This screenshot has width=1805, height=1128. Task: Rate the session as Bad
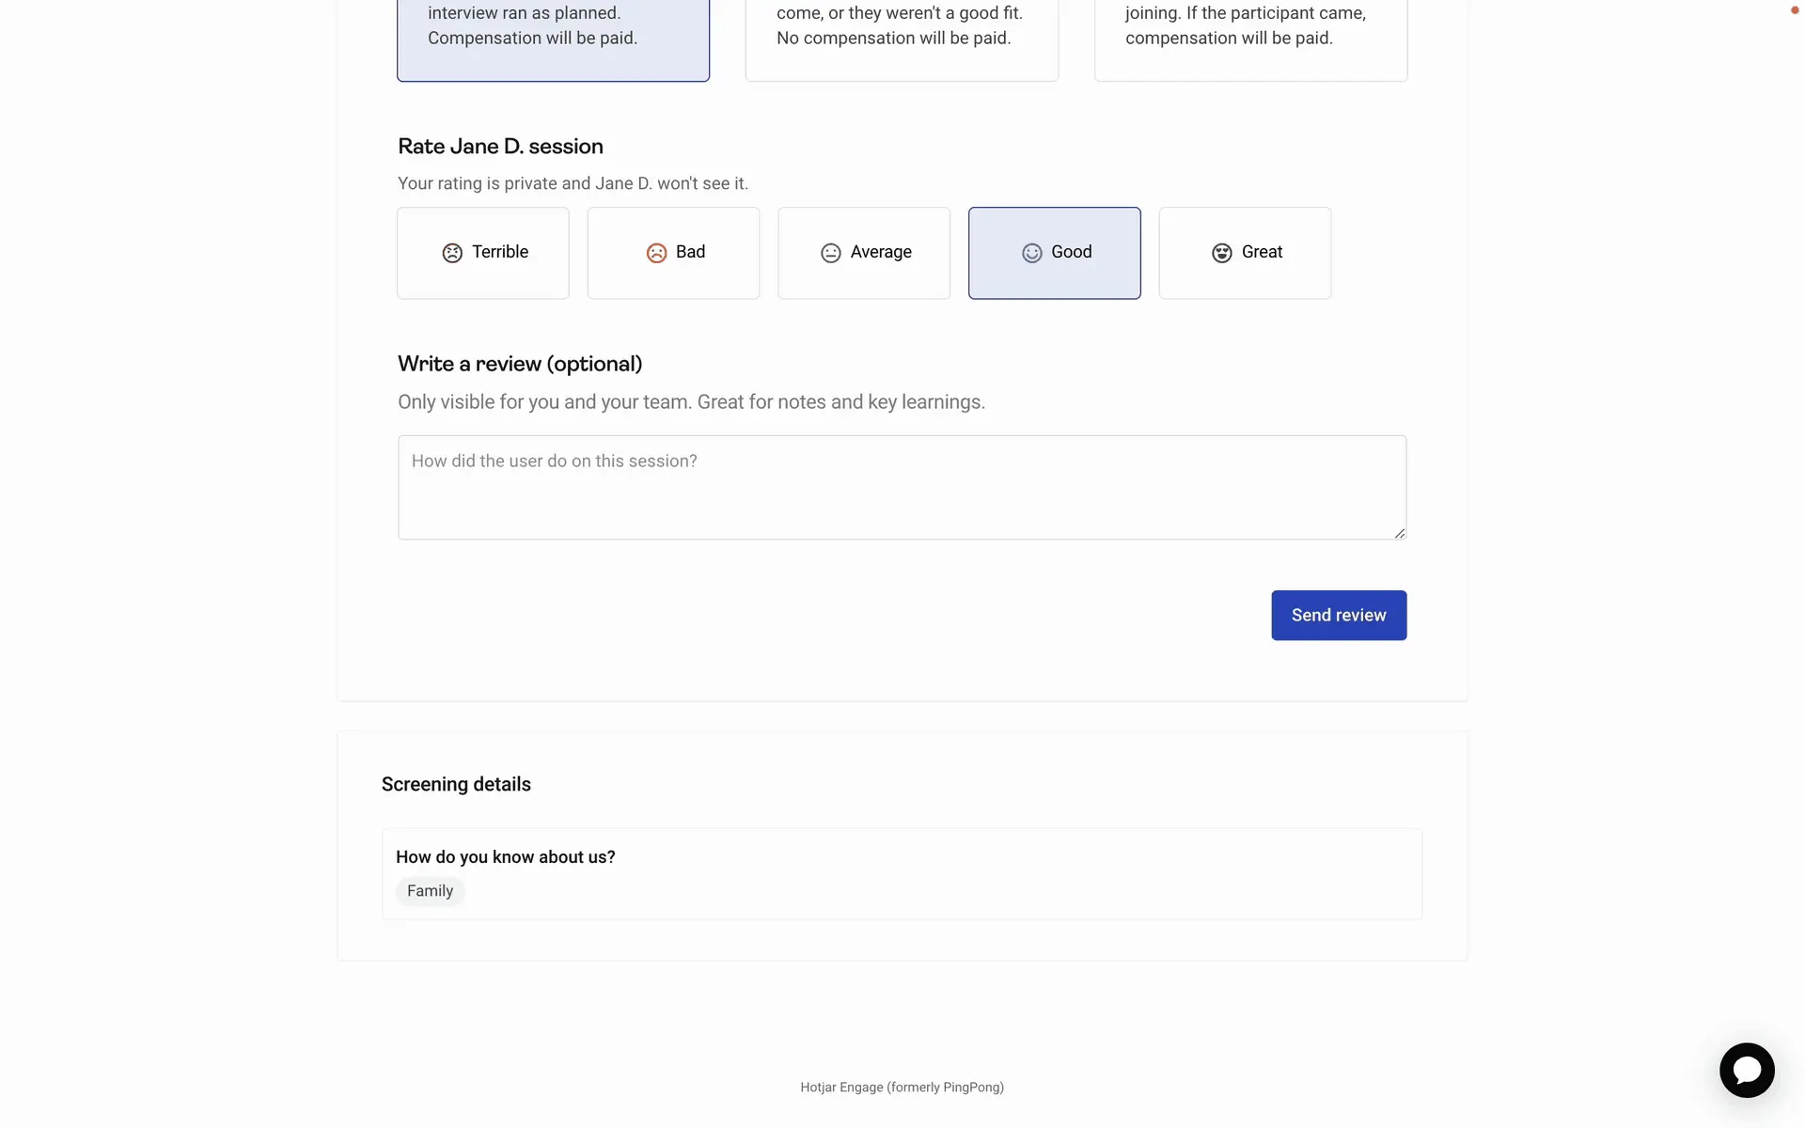click(x=673, y=253)
